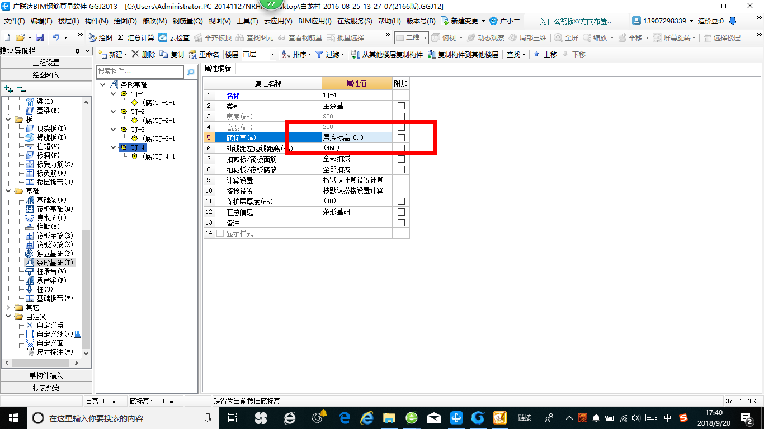The image size is (764, 429).
Task: Click the 新建变更 button
Action: (x=463, y=21)
